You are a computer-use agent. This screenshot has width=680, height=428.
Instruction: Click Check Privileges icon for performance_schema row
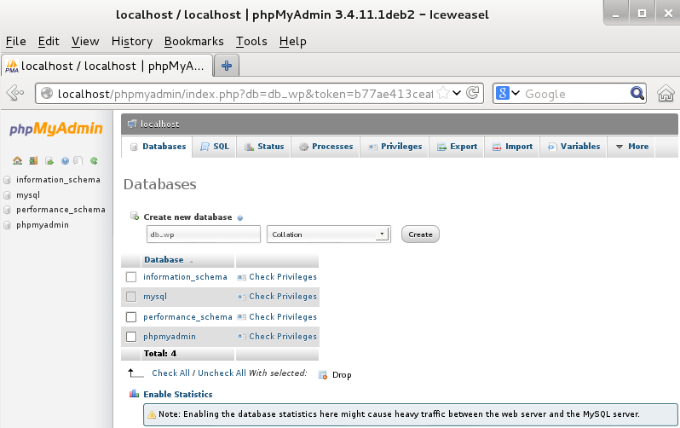coord(241,317)
